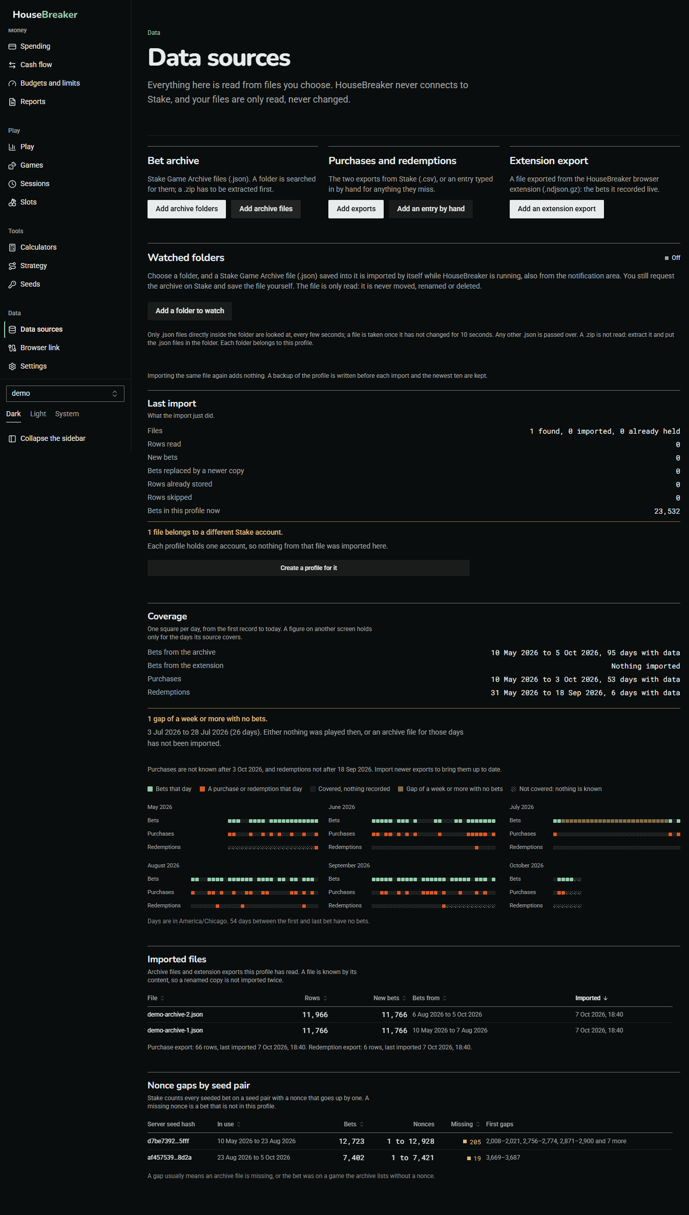Sort imported files by Imported date
Viewport: 689px width, 1215px height.
(x=591, y=998)
